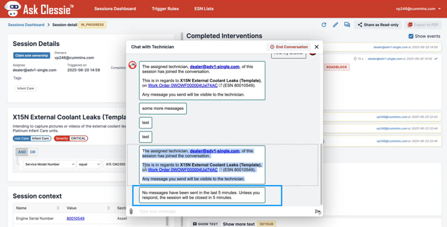Screen dimensions: 447x227
Task: Open the Sessions Dashboard menu item
Action: point(115,9)
